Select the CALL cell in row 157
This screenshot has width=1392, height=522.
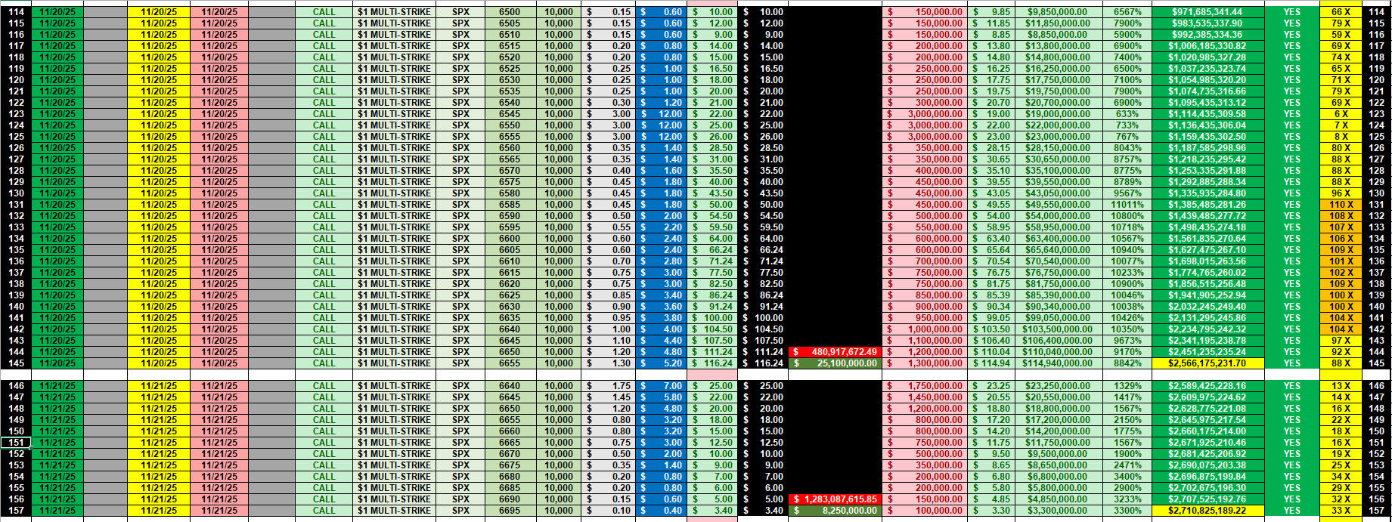324,511
